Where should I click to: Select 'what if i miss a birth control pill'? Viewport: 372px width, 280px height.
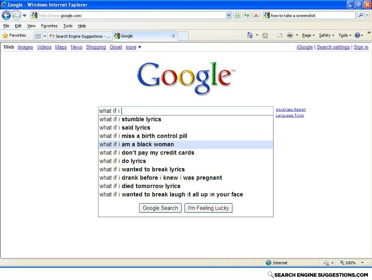pos(186,136)
